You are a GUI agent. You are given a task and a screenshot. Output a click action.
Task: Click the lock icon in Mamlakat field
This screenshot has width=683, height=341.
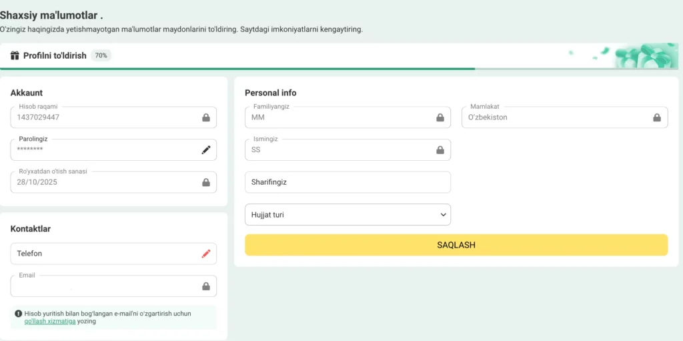click(657, 117)
